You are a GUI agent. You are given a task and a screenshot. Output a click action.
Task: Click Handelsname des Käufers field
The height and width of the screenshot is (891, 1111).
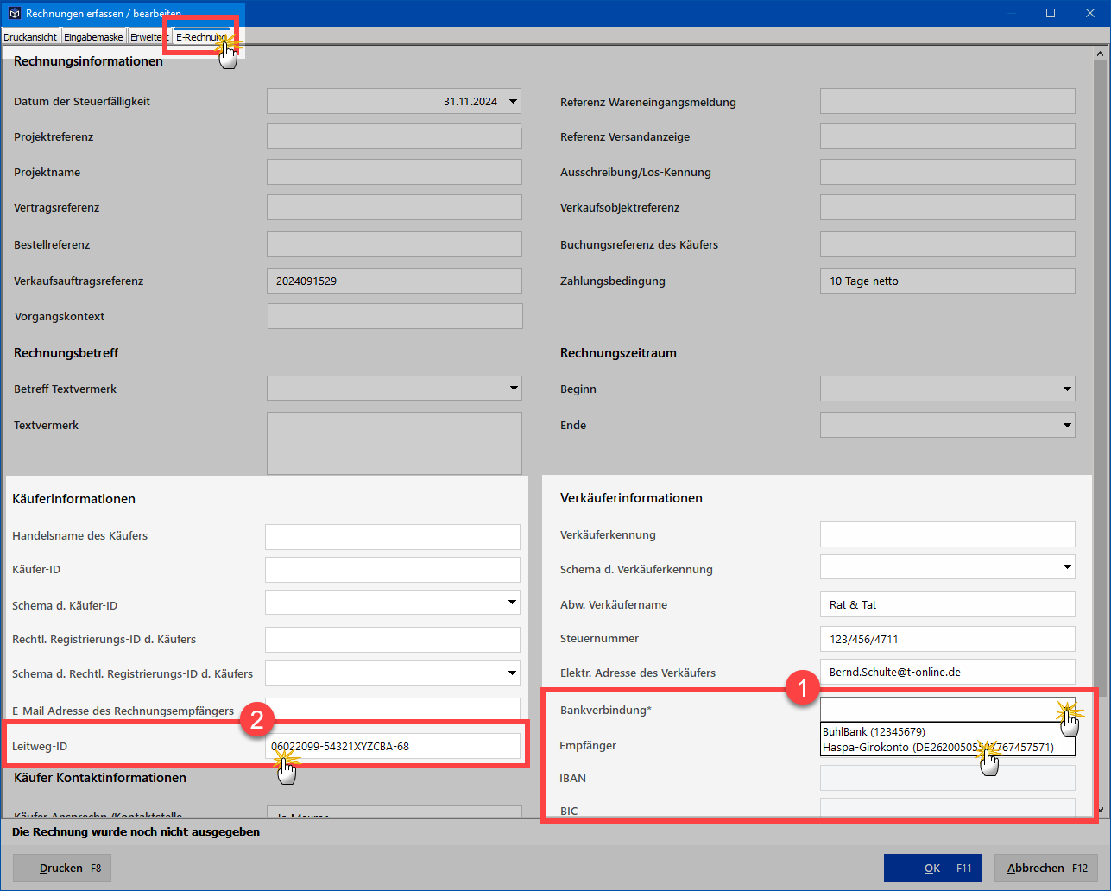click(x=393, y=536)
